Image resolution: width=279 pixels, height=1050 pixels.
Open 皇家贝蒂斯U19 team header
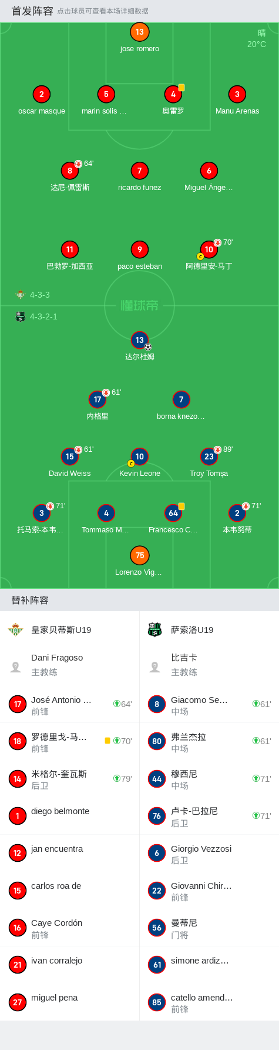pos(70,630)
